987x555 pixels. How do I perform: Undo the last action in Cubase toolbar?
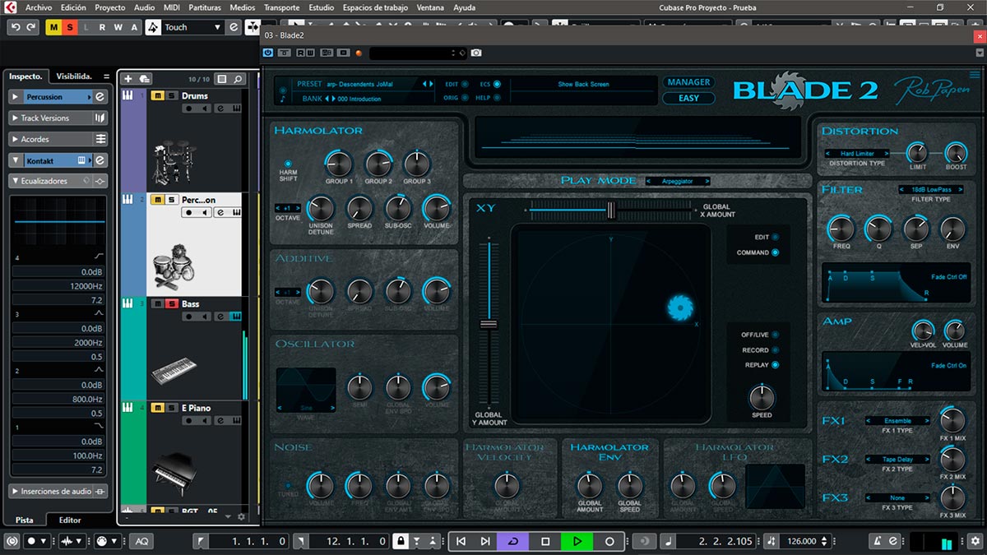tap(15, 27)
